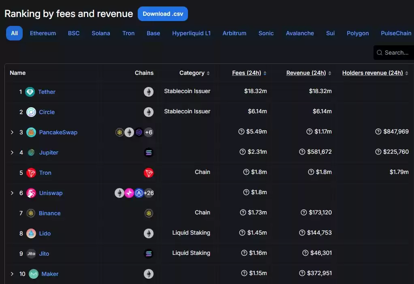Click the Ethereum chain icon in Tether row
Viewport: 414px width, 284px height.
click(x=149, y=92)
